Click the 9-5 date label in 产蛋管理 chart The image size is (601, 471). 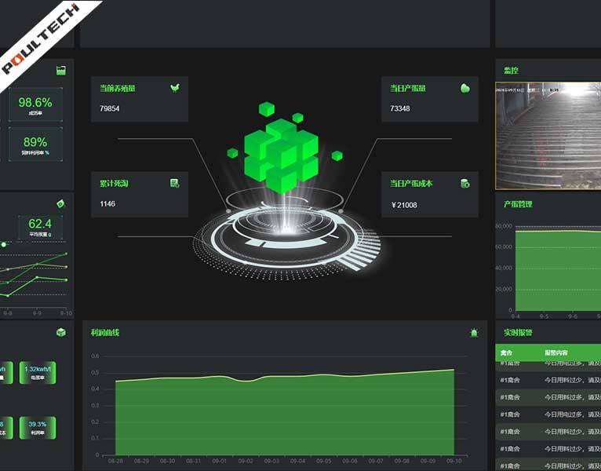(544, 316)
